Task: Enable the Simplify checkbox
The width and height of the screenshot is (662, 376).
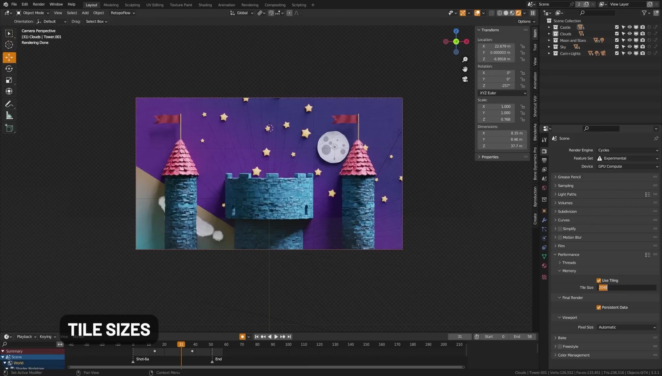Action: pos(560,229)
